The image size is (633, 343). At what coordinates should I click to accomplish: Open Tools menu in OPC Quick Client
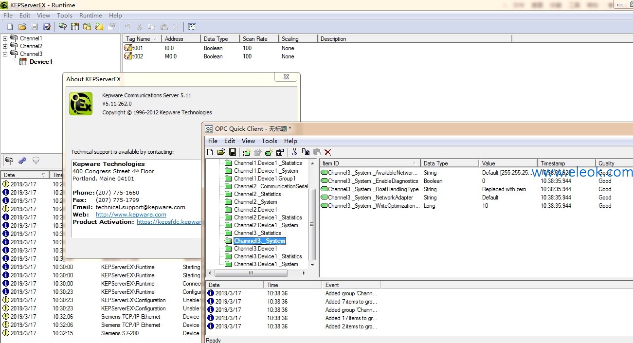tap(270, 141)
